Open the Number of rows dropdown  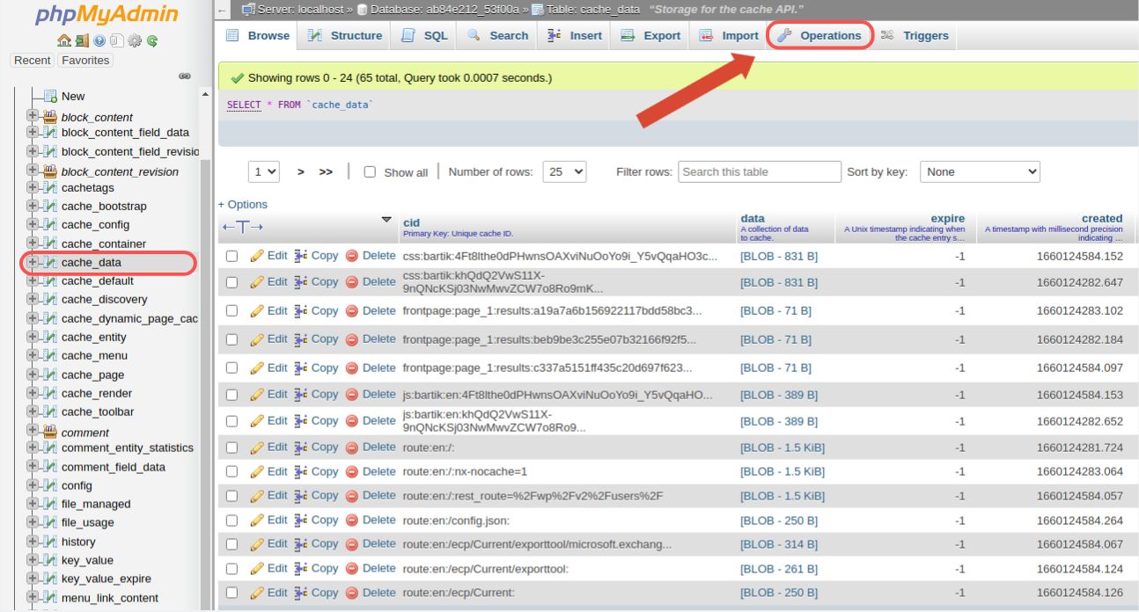[564, 171]
